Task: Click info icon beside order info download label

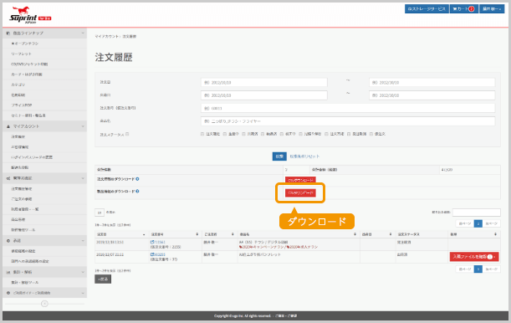Action: coord(137,179)
